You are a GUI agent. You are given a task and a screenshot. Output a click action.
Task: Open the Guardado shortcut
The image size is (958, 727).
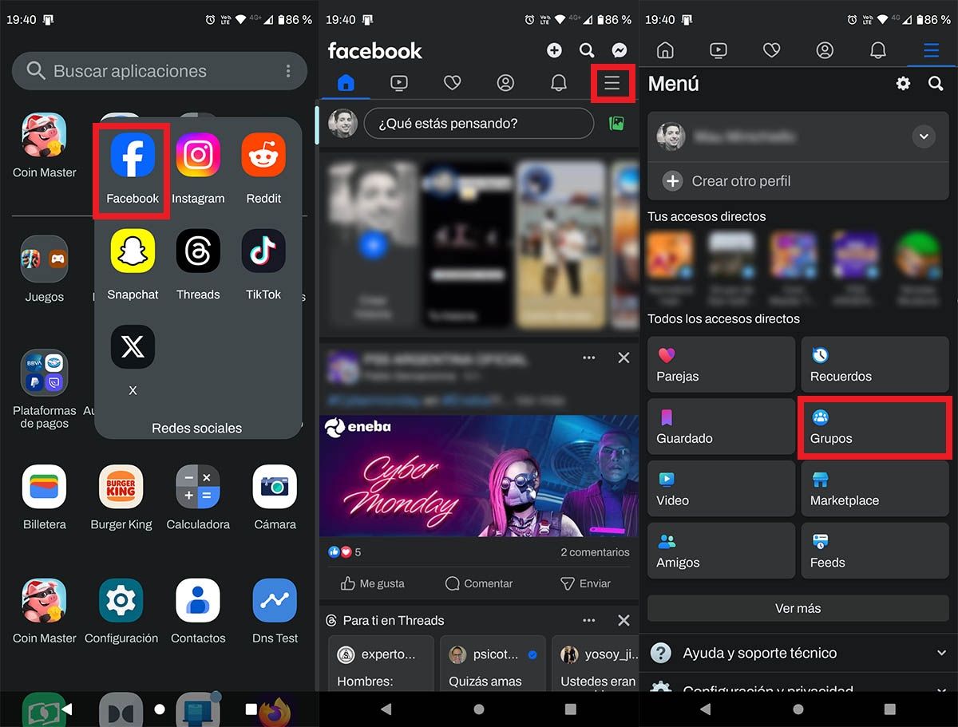point(722,427)
